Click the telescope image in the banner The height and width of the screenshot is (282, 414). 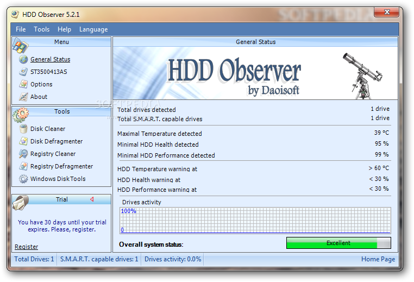pos(362,76)
